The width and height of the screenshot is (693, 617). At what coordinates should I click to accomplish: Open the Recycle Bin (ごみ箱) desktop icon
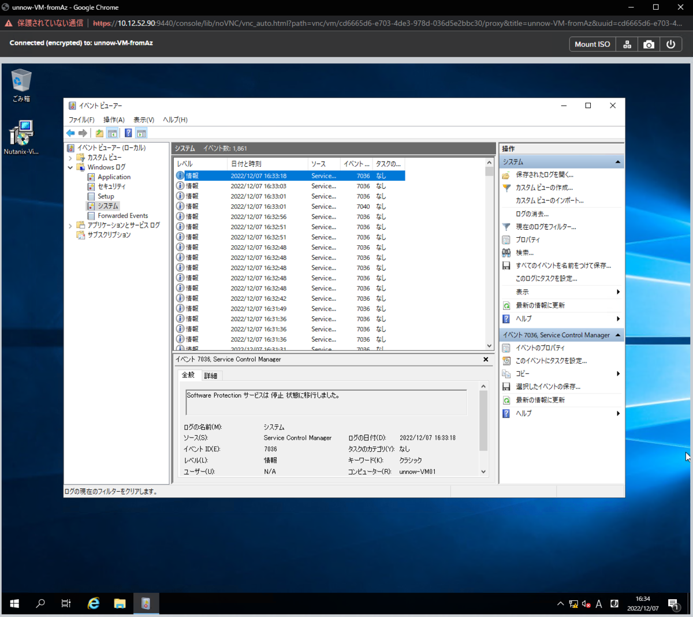[x=21, y=85]
